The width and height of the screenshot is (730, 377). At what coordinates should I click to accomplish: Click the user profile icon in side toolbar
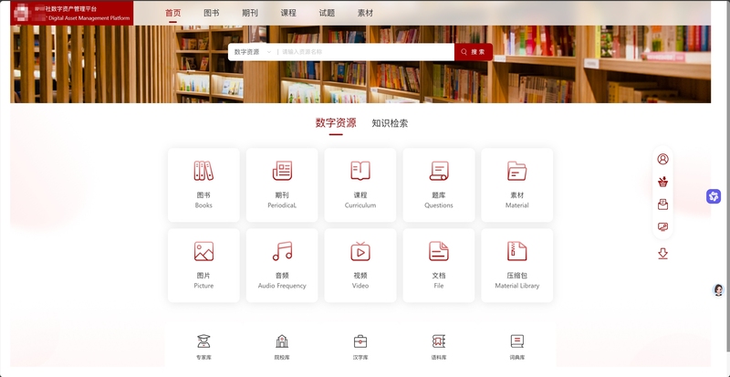point(663,159)
